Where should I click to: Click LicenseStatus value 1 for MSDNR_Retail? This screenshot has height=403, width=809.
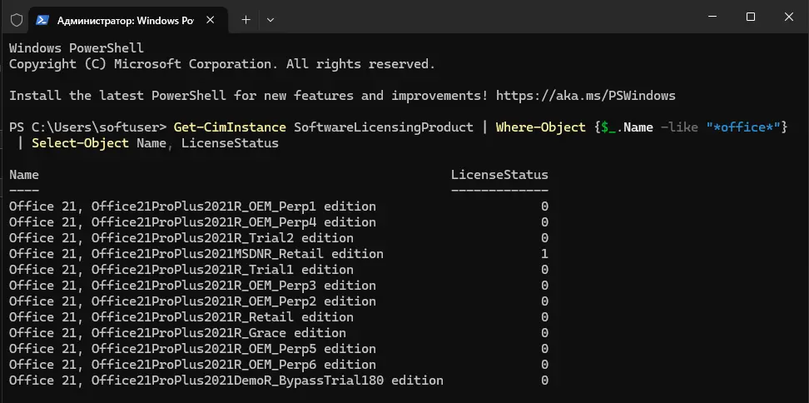click(x=544, y=254)
